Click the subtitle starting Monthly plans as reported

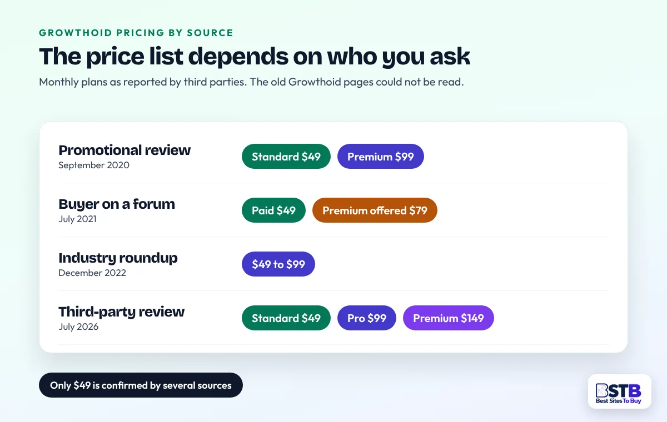tap(251, 82)
